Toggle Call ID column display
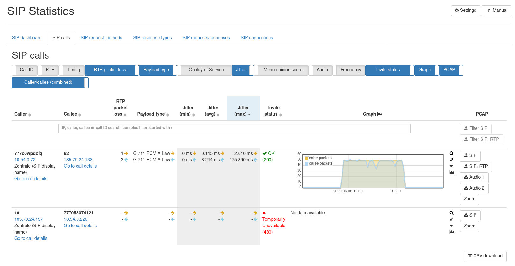Image resolution: width=515 pixels, height=266 pixels. pos(25,70)
